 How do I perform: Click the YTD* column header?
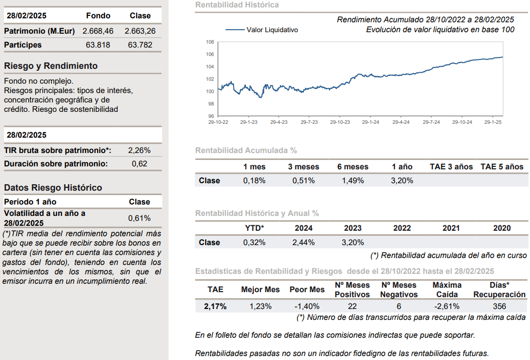[x=254, y=228]
